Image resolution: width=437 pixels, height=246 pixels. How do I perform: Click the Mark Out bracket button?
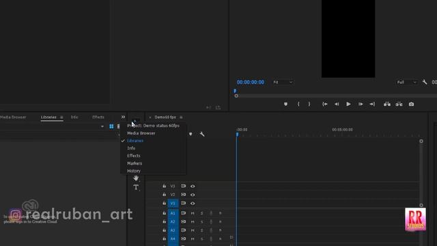309,104
